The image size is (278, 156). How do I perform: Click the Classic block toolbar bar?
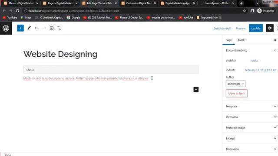pos(111,70)
